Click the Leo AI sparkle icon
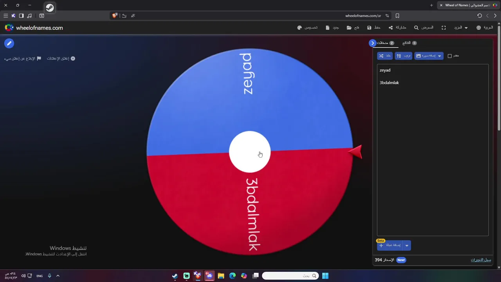Image resolution: width=501 pixels, height=282 pixels. click(x=13, y=16)
